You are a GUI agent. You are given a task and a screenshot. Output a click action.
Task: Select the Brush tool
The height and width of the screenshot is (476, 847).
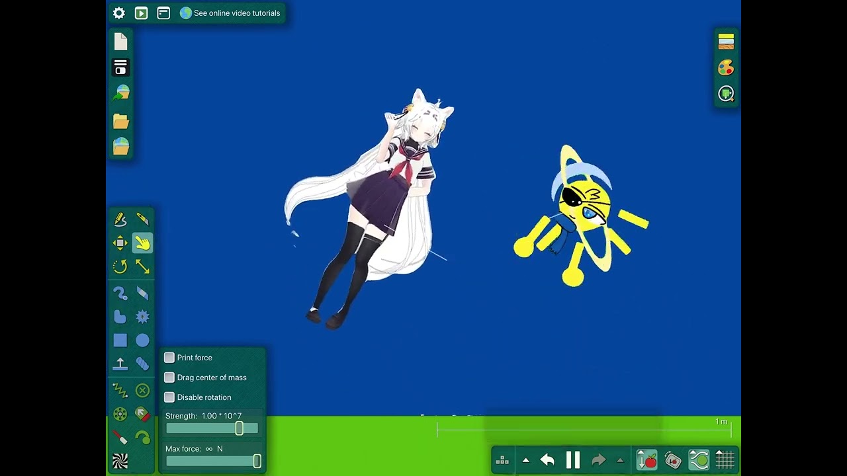tap(120, 293)
